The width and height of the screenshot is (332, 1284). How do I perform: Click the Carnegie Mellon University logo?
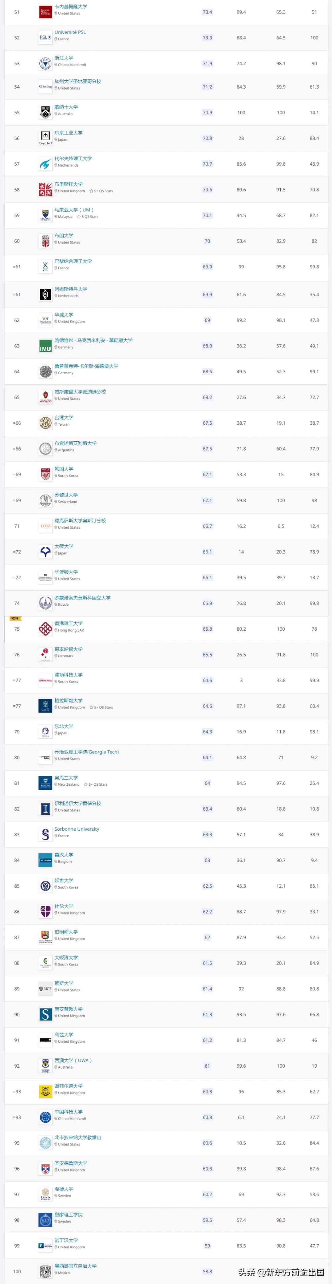pyautogui.click(x=45, y=12)
